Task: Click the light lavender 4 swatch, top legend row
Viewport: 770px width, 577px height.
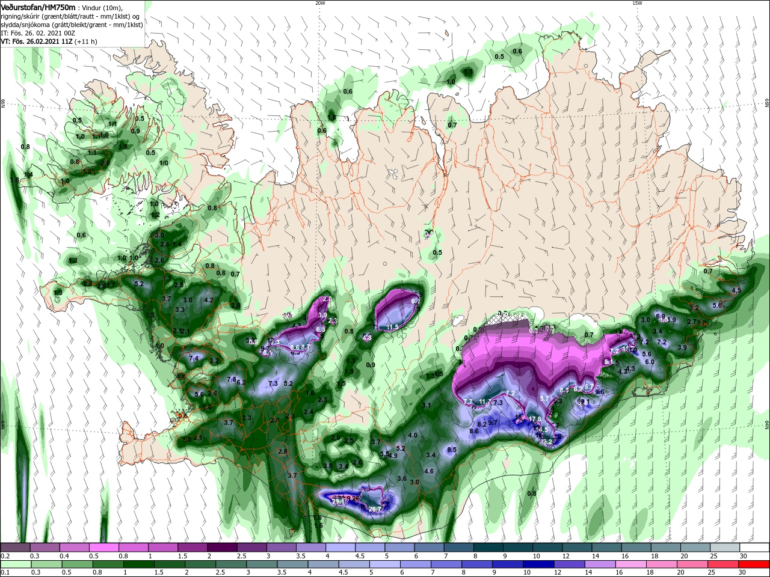Action: (x=340, y=547)
